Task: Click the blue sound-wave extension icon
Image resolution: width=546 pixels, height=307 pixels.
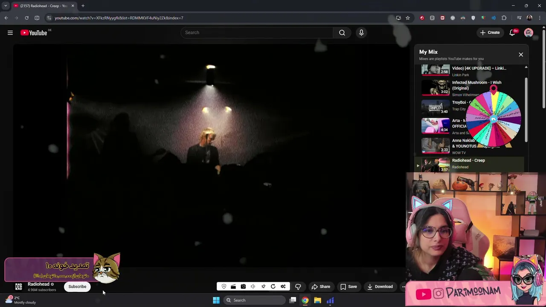Action: [494, 18]
